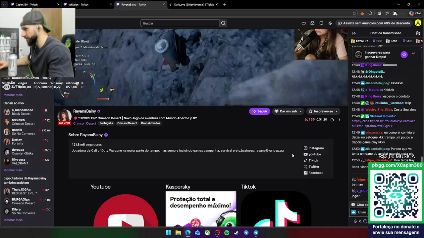Open the StreamElements clip link in chat

click(383, 123)
